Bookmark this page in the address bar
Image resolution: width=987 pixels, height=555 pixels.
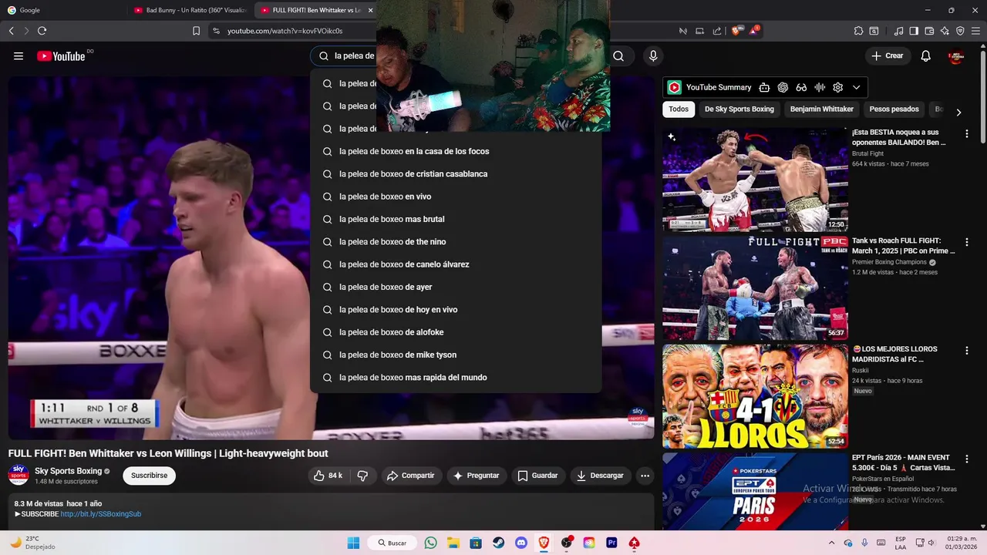196,31
